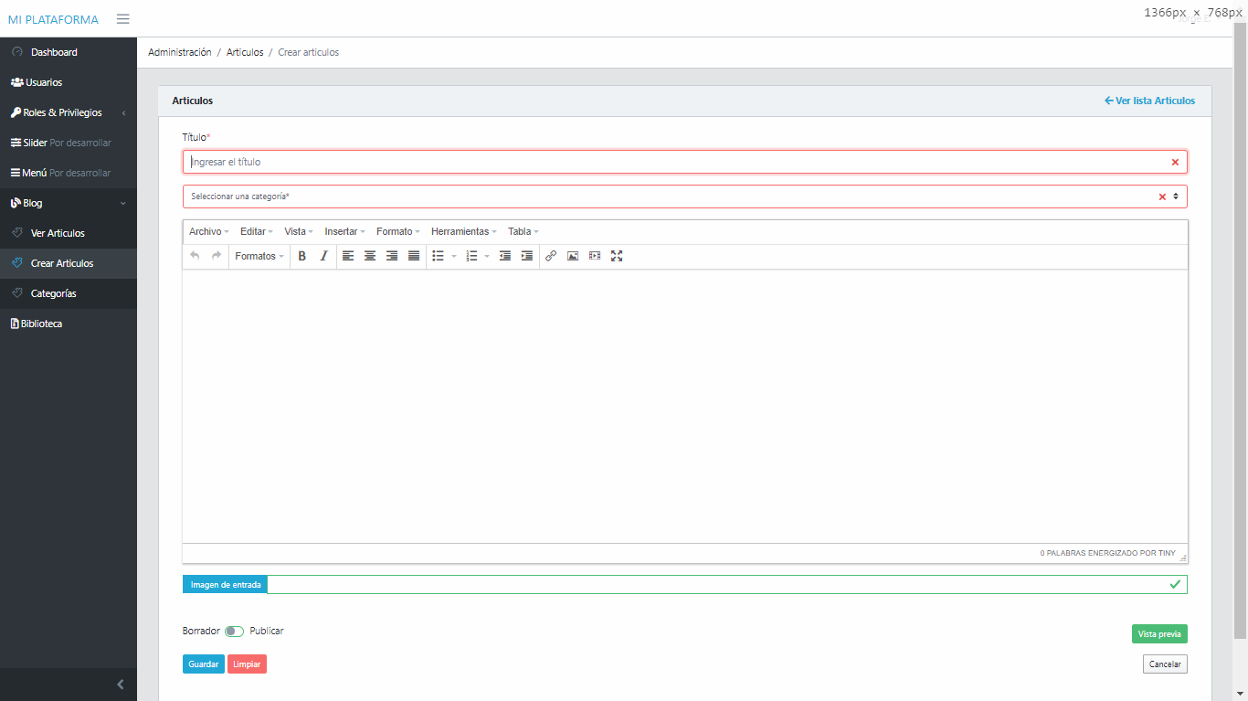Click the Biblioteca book icon

[15, 324]
